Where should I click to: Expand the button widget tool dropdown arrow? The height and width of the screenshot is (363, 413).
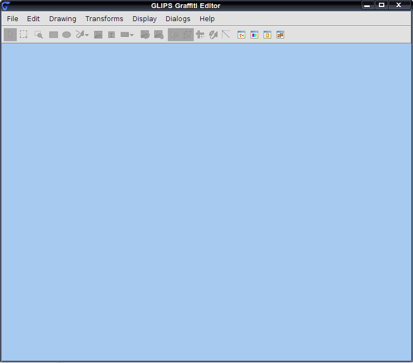[132, 35]
